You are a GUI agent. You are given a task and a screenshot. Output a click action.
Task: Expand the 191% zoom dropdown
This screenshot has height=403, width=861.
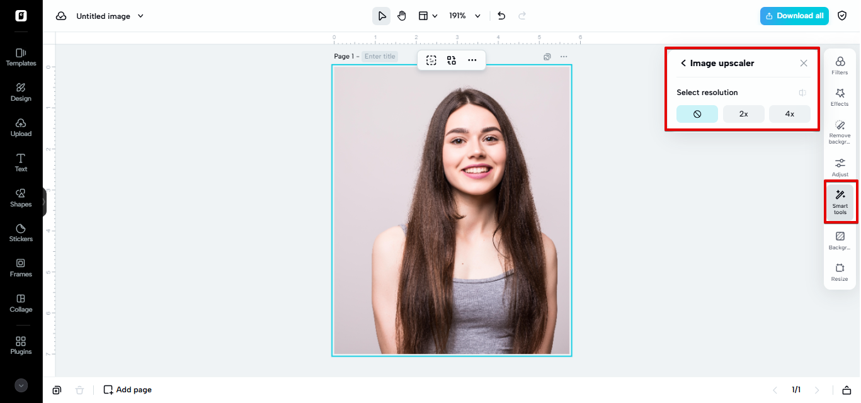click(477, 16)
